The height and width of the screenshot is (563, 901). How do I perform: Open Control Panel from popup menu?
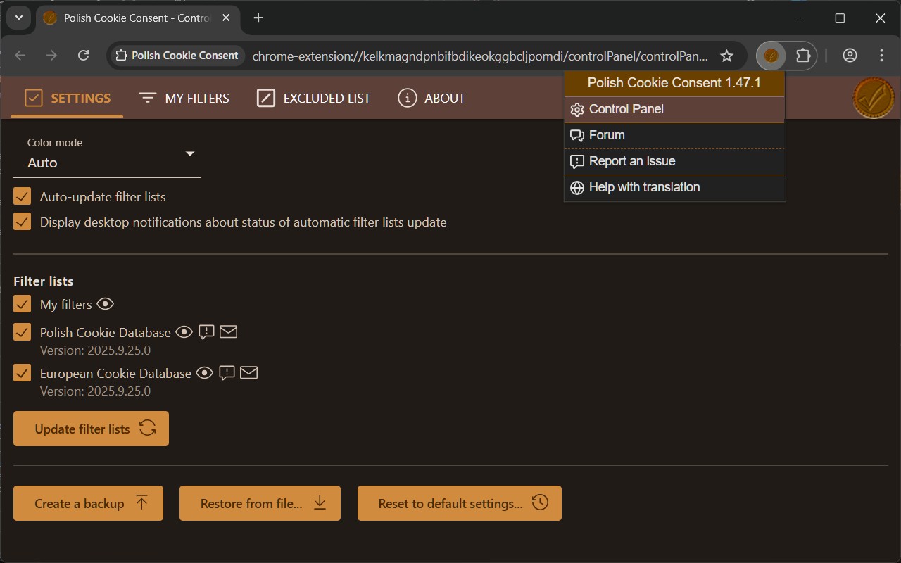tap(674, 109)
